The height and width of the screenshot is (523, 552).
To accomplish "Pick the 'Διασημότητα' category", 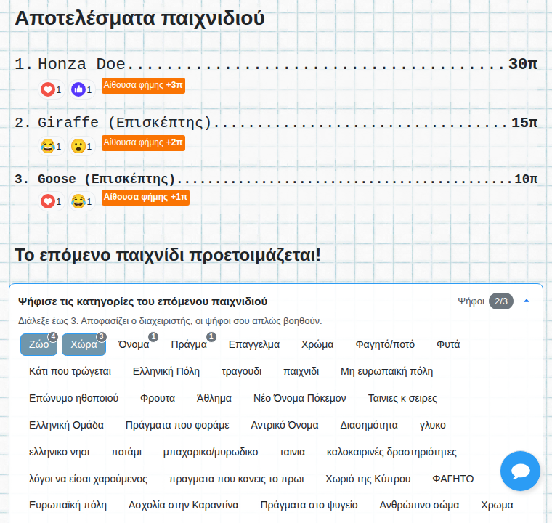I will (369, 425).
